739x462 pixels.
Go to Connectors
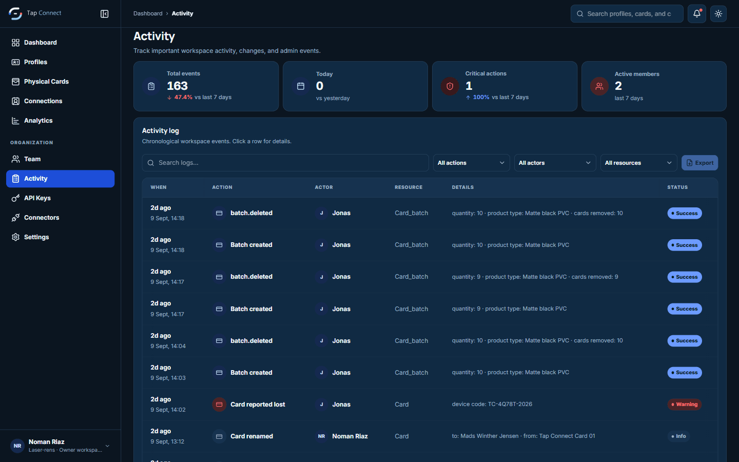pos(61,218)
